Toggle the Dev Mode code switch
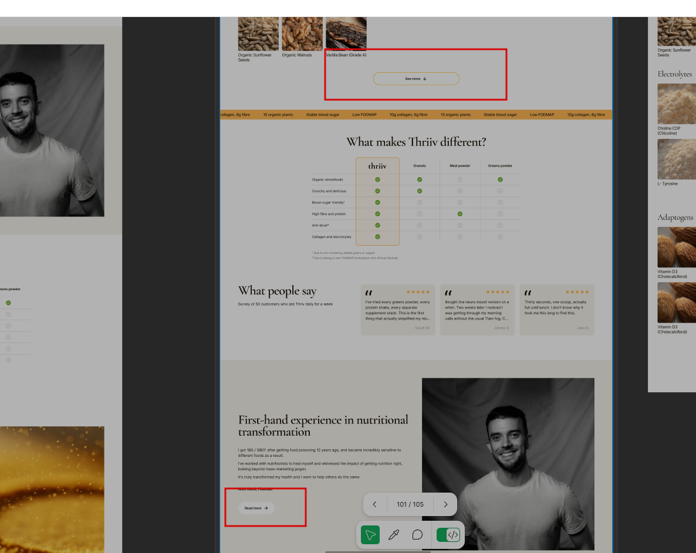The width and height of the screenshot is (696, 553). tap(448, 535)
